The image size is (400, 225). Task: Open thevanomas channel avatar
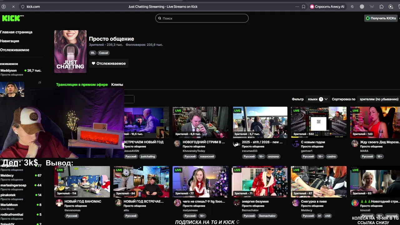tap(59, 203)
